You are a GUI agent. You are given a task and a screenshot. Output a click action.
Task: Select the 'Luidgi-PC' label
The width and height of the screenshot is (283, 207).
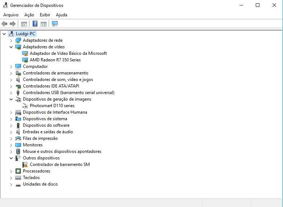coord(25,34)
